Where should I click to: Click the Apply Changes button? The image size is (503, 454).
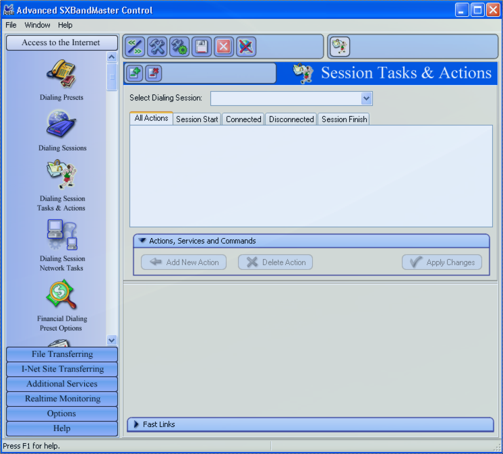442,262
